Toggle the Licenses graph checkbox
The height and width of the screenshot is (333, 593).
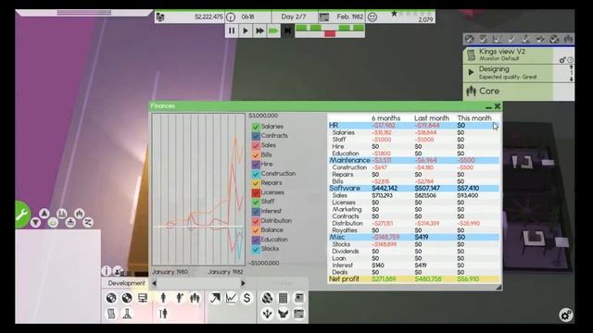256,192
